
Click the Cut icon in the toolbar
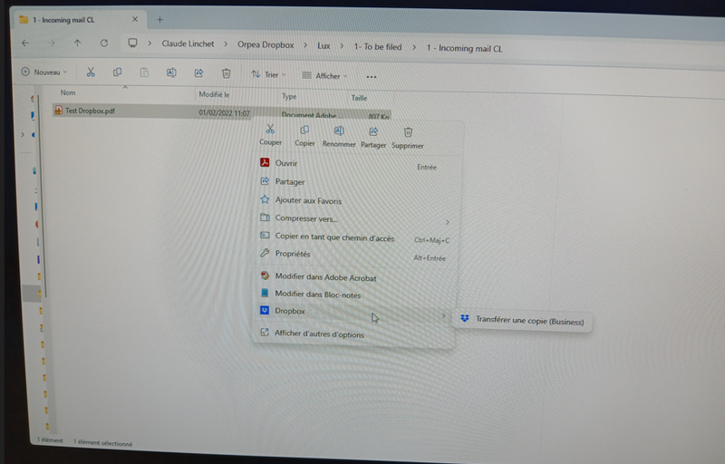tap(91, 72)
